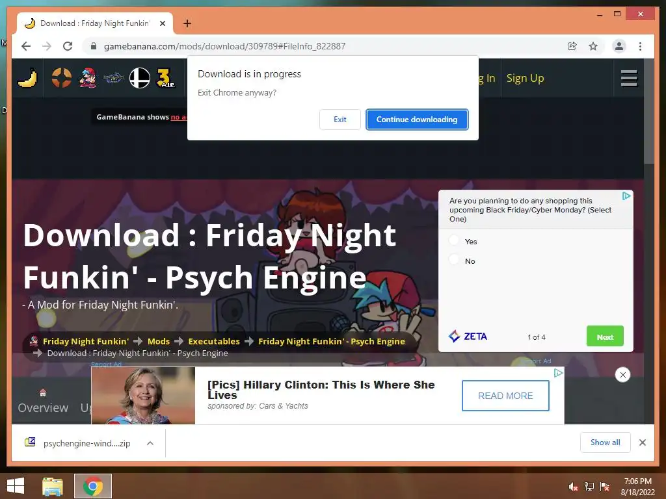Click Report Ad under survey ad

pyautogui.click(x=536, y=361)
